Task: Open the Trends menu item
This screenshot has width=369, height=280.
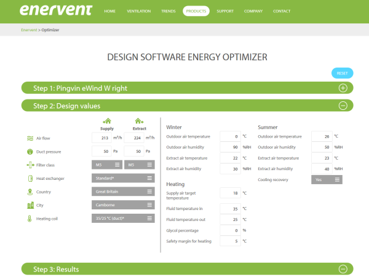Action: tap(169, 11)
